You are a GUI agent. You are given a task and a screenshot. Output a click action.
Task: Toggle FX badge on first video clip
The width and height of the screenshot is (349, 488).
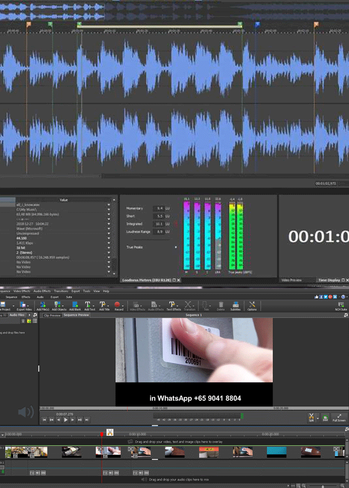point(15,456)
